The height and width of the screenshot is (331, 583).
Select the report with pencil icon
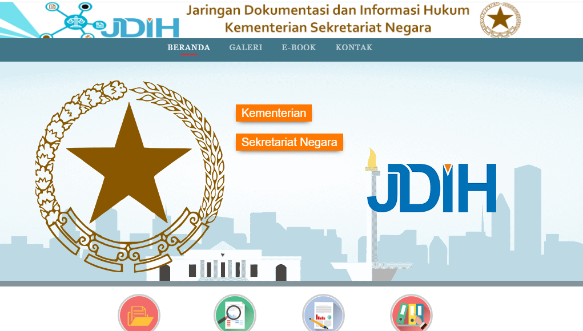point(323,314)
